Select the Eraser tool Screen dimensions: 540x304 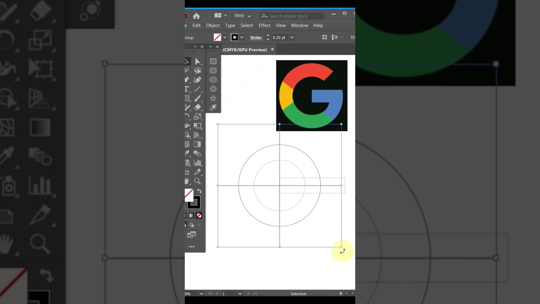tap(197, 108)
